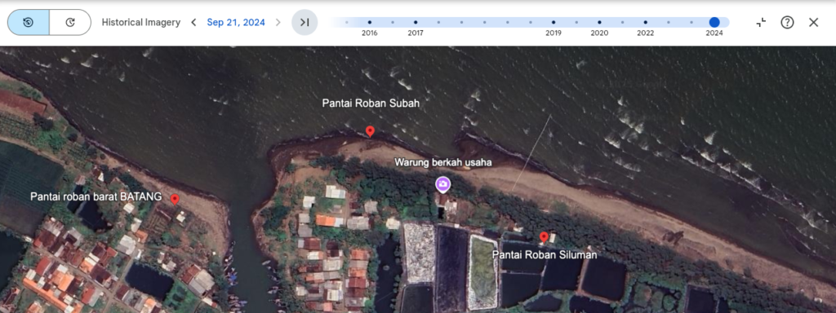
Task: Select the 2017 timeline dot
Action: point(416,22)
